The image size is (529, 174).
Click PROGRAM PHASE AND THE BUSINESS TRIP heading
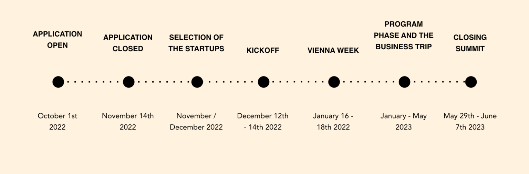pyautogui.click(x=404, y=35)
